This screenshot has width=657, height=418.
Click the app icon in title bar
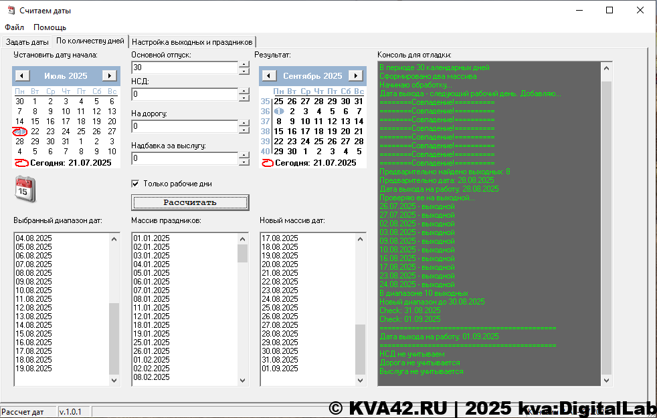coord(10,11)
